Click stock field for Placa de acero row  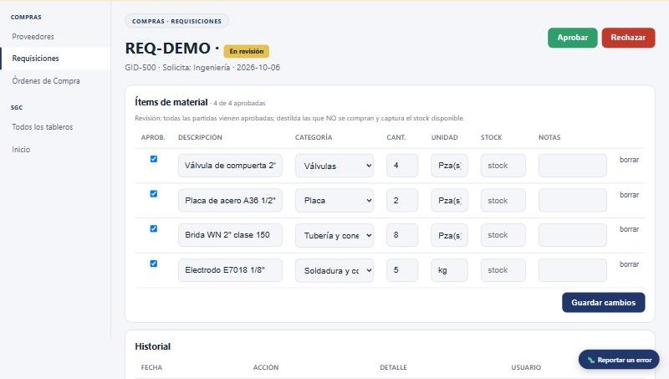pyautogui.click(x=503, y=201)
